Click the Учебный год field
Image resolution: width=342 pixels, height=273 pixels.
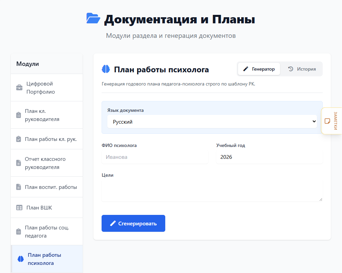270,157
